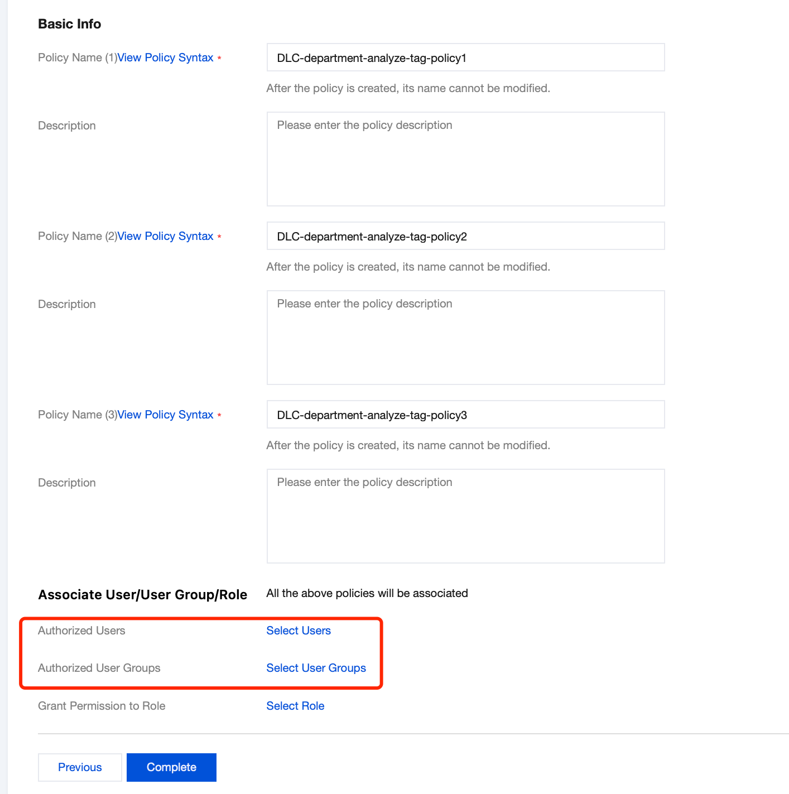
Task: Click the Associate User/User Group/Role heading
Action: [142, 595]
